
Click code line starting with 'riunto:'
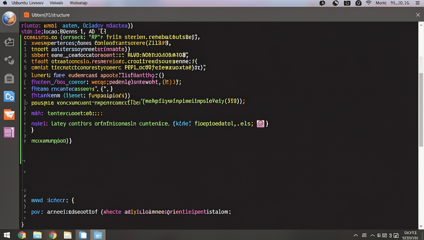pos(77,25)
